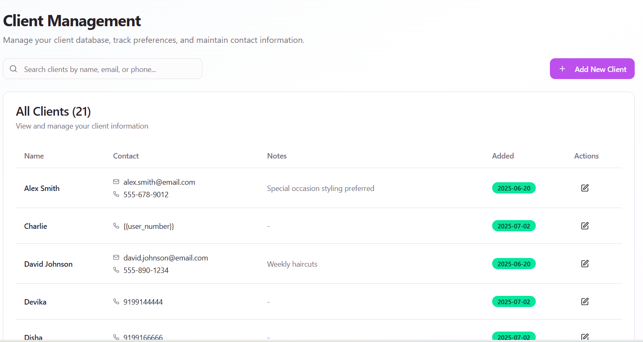The height and width of the screenshot is (342, 643).
Task: Click the plus icon on Add New Client
Action: [x=562, y=69]
